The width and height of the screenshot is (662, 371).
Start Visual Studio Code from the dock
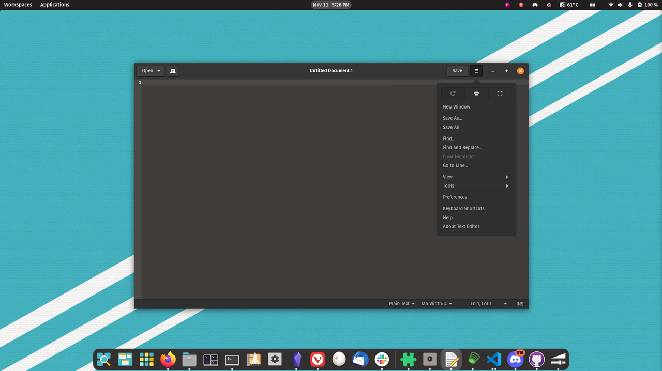click(494, 359)
